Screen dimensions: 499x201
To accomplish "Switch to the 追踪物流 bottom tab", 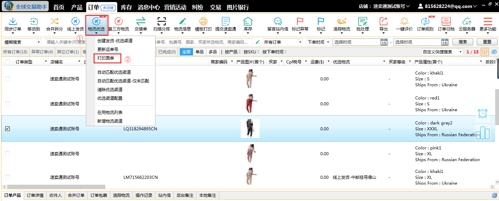I will pyautogui.click(x=121, y=195).
